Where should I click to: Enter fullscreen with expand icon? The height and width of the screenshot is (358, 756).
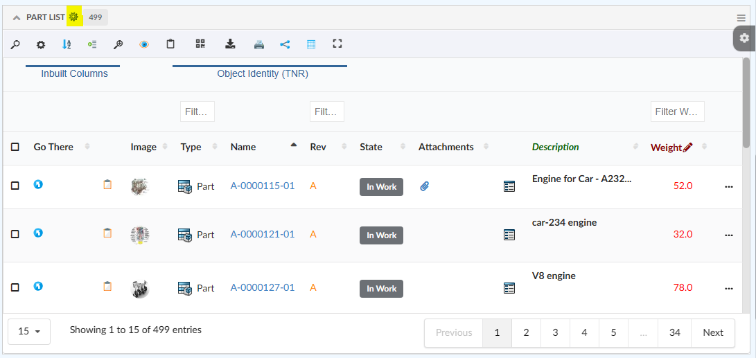[x=337, y=44]
